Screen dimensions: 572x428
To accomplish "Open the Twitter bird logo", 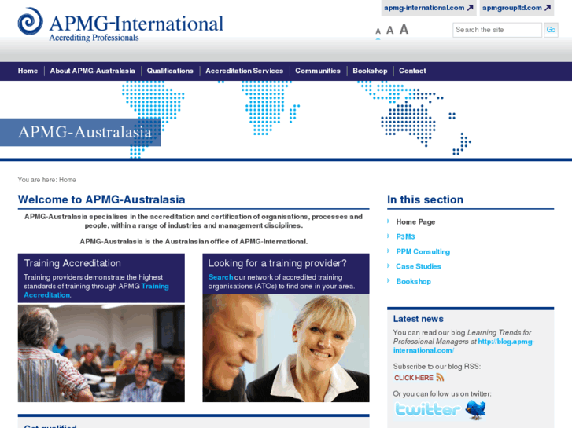I will (x=476, y=409).
